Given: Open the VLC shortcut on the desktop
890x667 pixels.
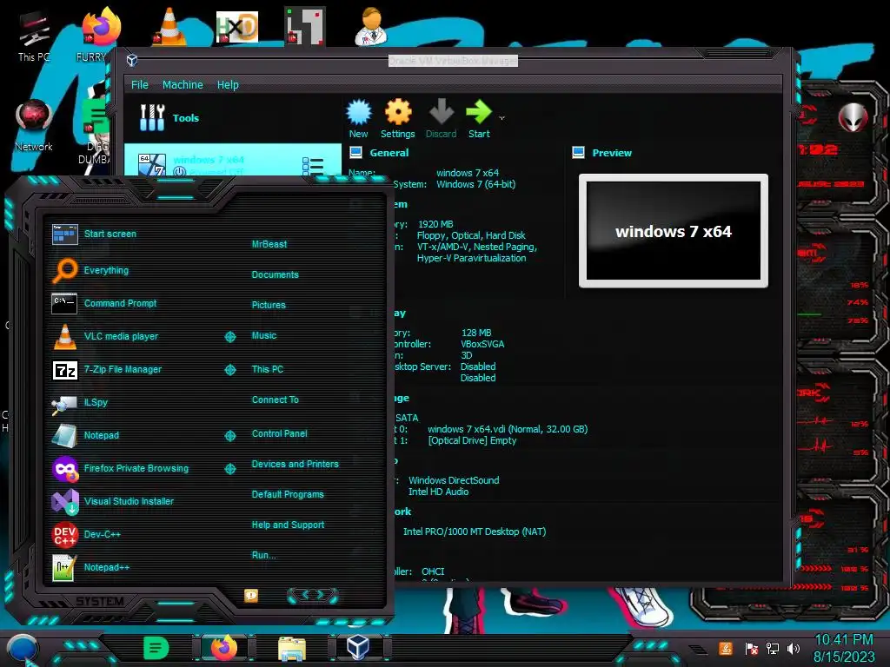Looking at the screenshot, I should [169, 26].
